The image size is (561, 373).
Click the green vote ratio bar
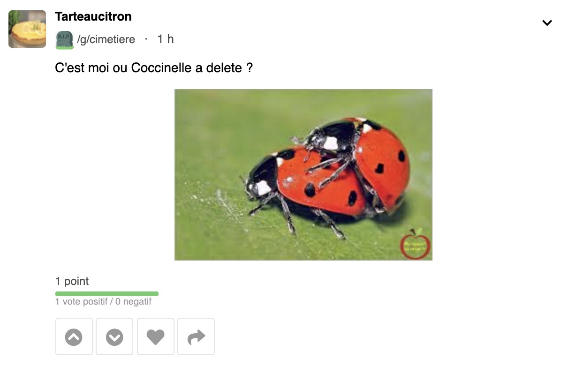point(106,294)
